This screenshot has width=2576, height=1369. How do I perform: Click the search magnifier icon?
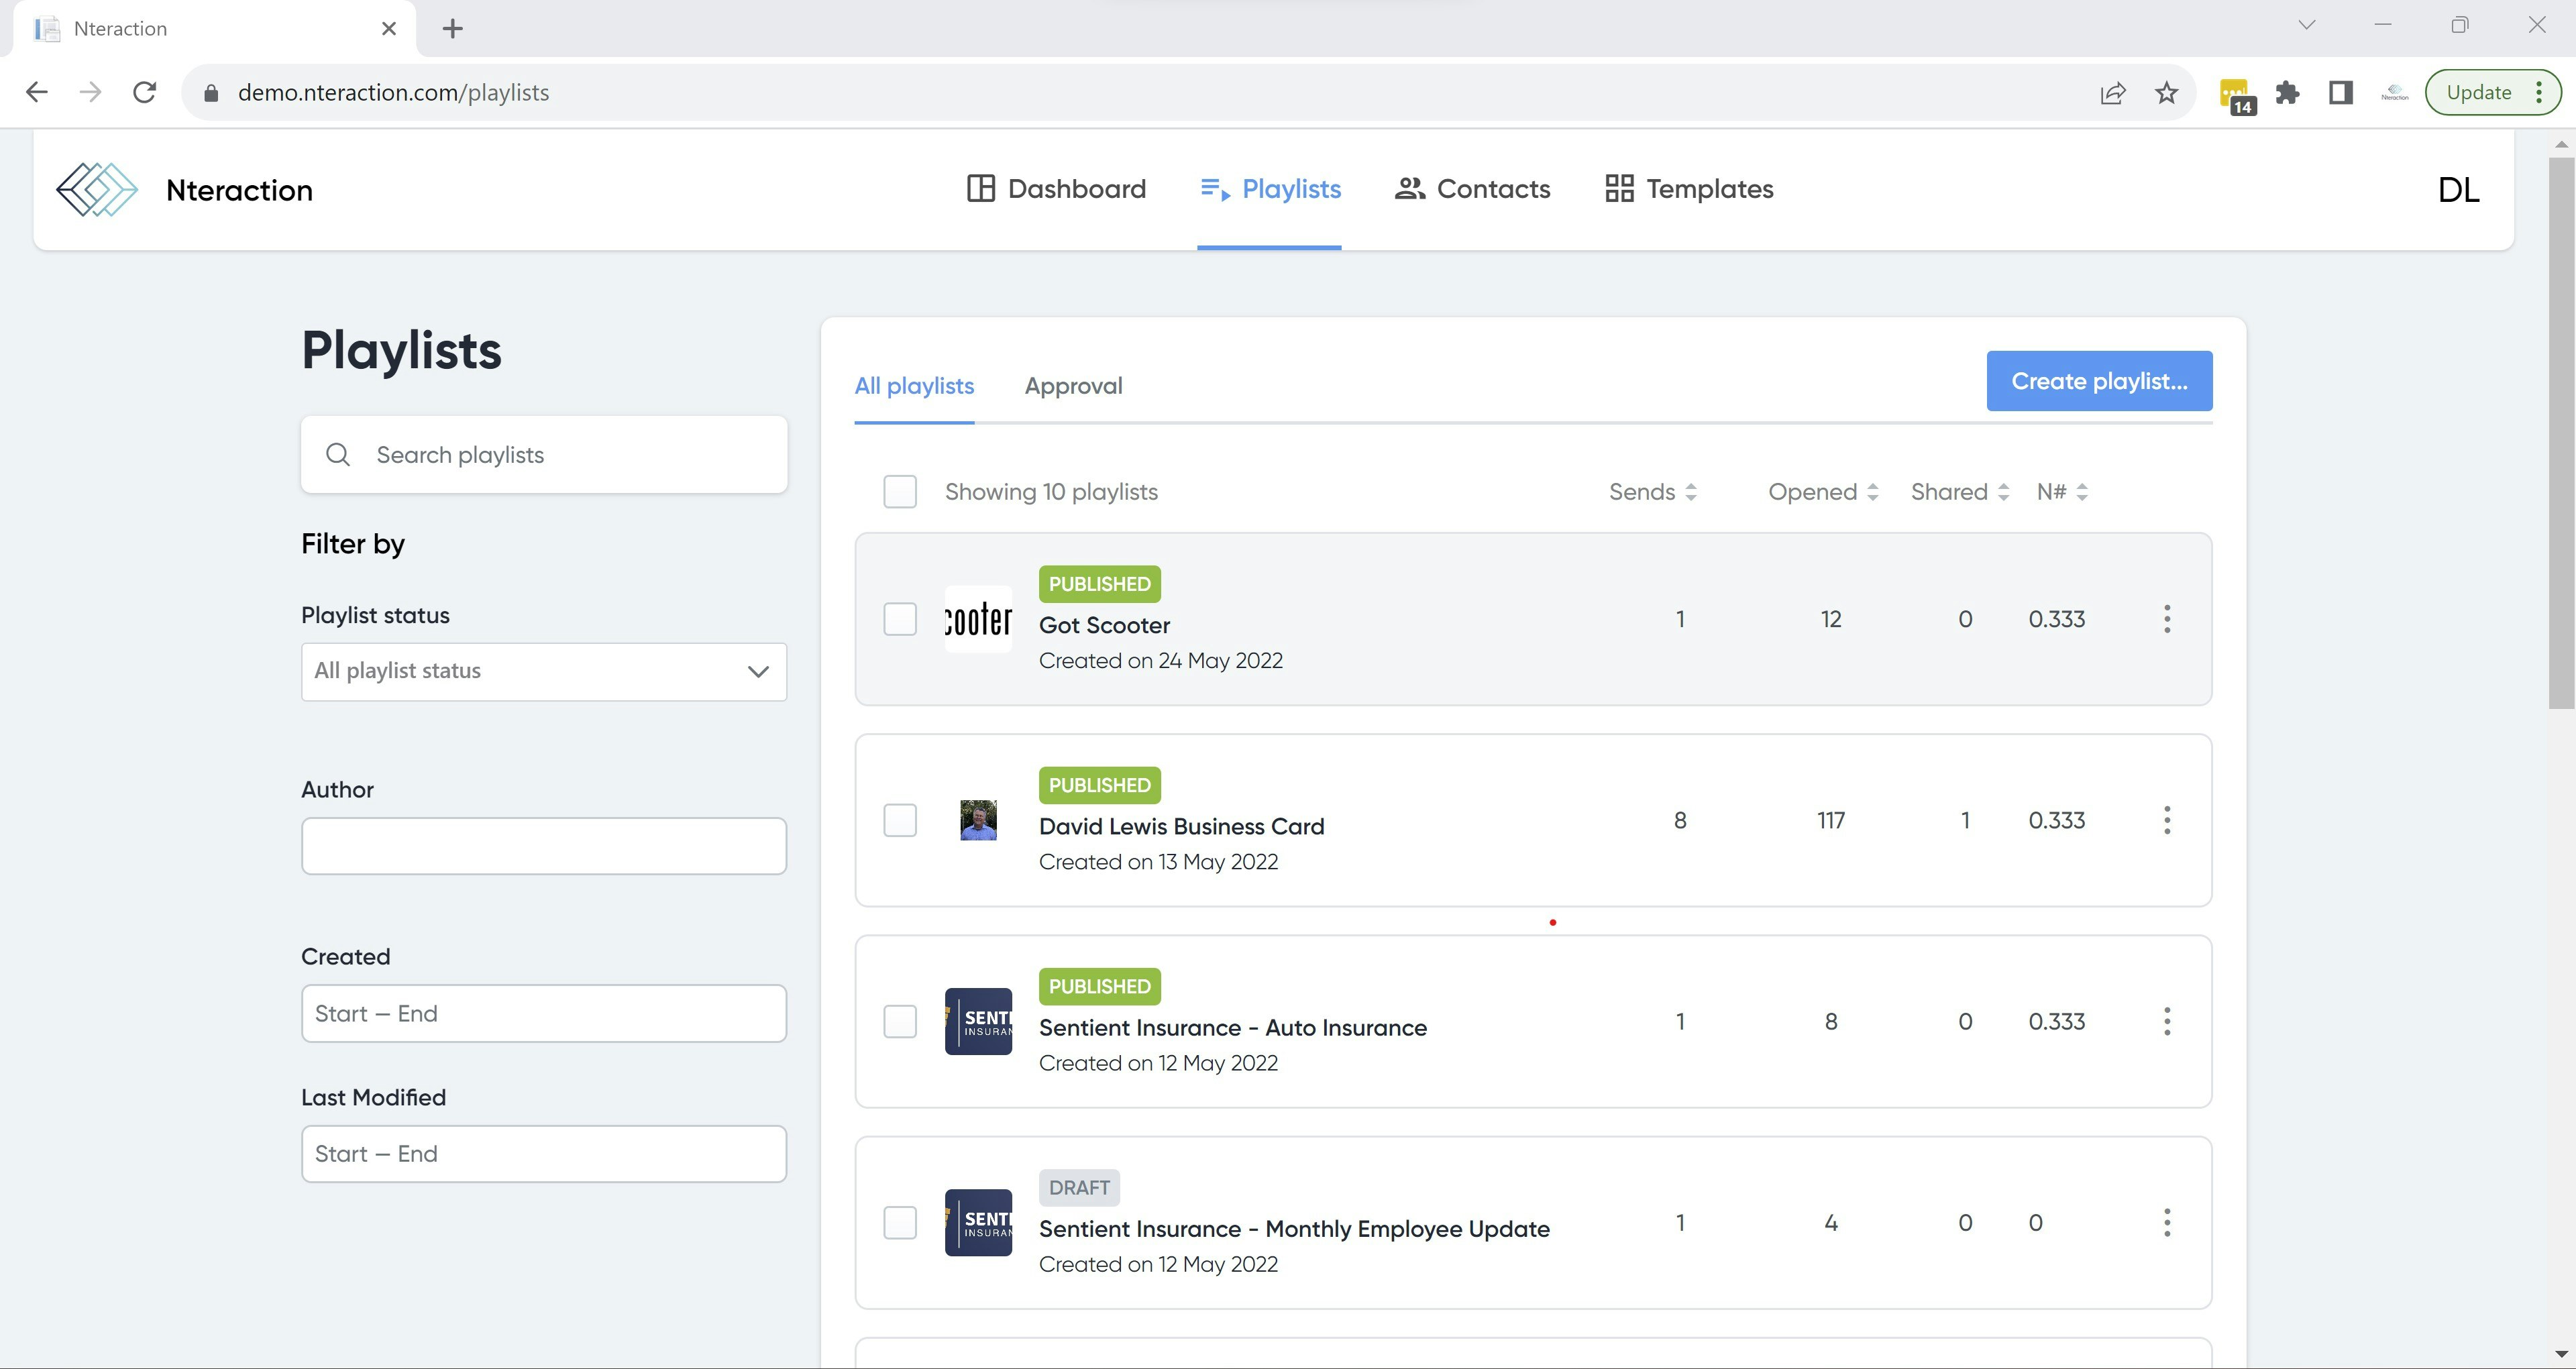(338, 455)
